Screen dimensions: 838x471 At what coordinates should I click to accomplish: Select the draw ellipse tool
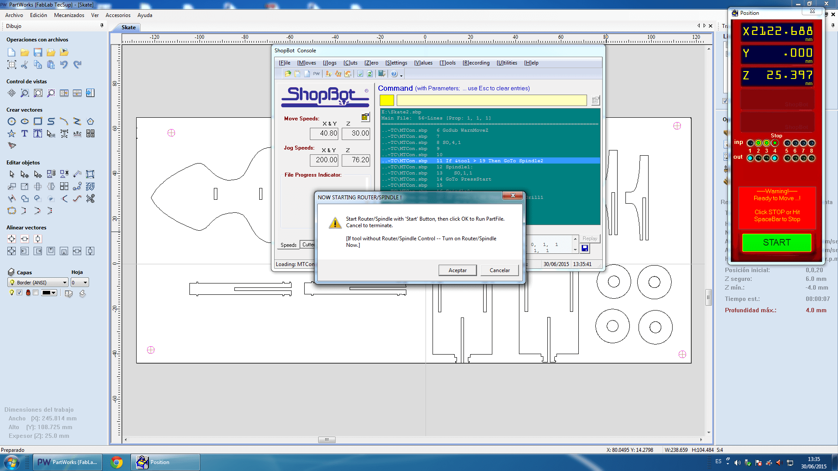pos(25,121)
